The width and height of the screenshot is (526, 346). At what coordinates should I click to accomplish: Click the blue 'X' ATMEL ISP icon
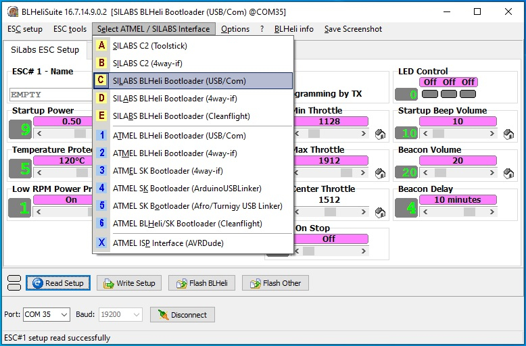(x=102, y=243)
